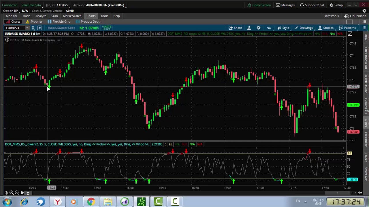Zoom in on the chart

coord(12,193)
